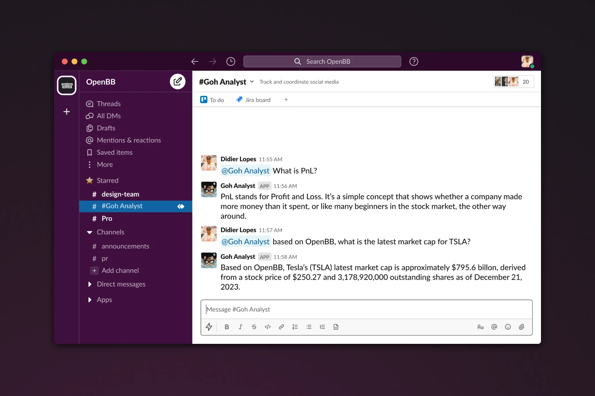Screen dimensions: 595x396
Task: Click the shortcuts lightning bolt icon
Action: (209, 327)
